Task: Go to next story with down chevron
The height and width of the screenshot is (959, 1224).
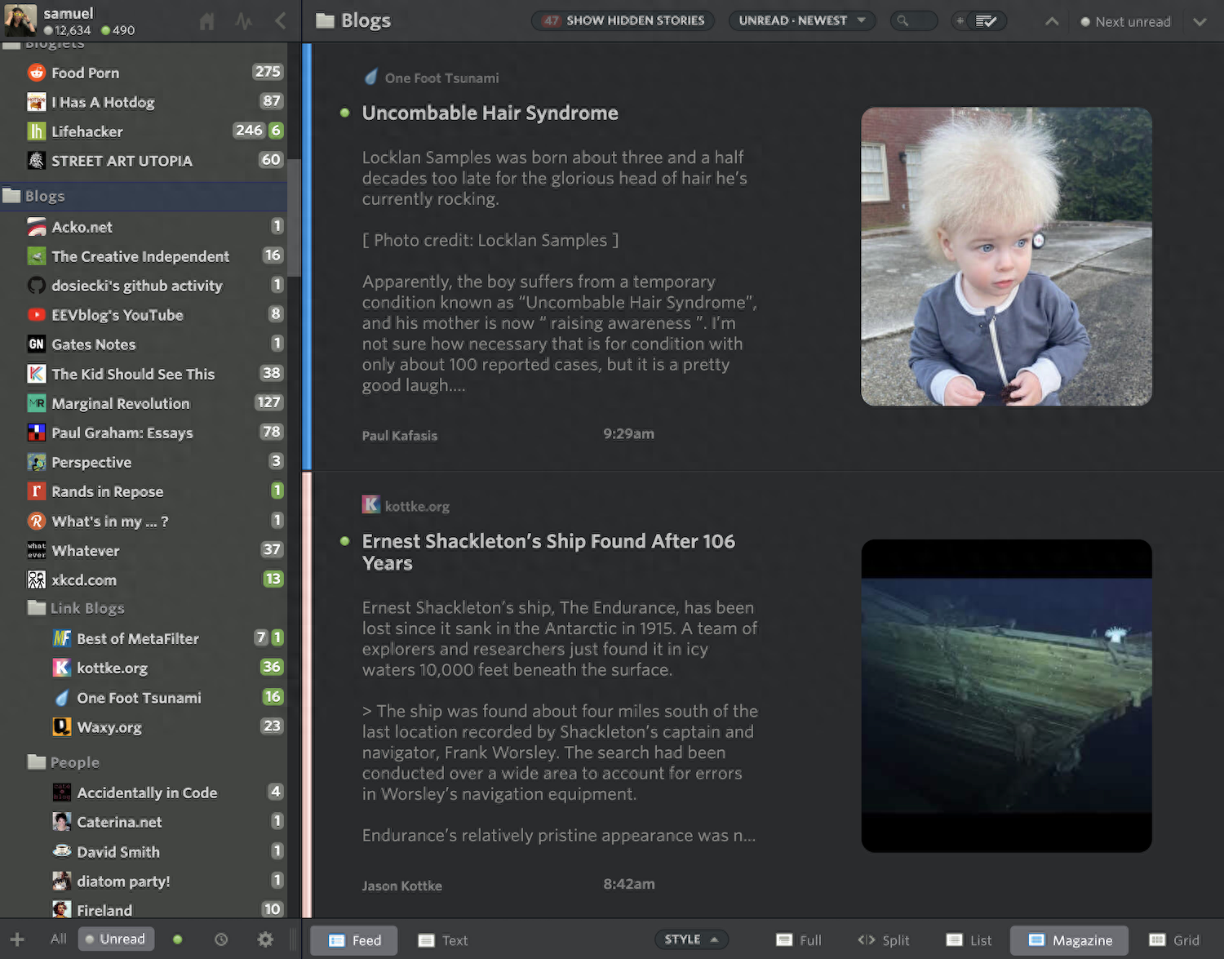Action: (x=1200, y=21)
